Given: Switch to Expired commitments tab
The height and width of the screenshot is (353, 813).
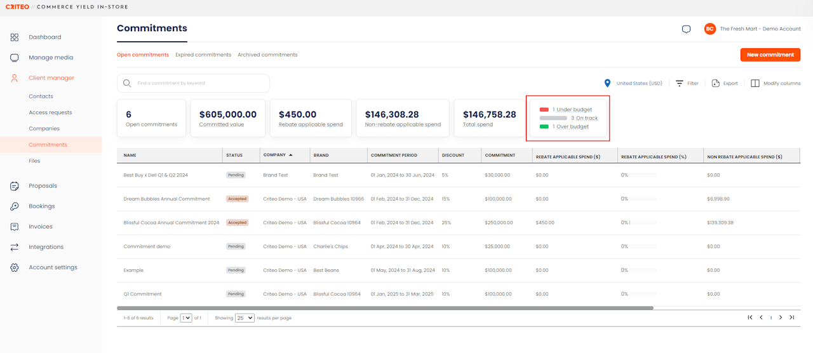Looking at the screenshot, I should click(203, 55).
